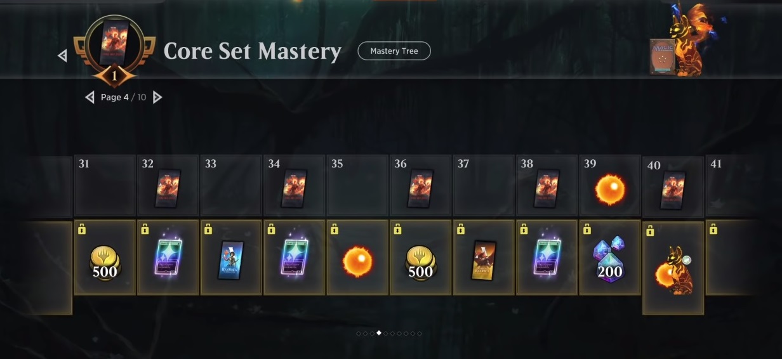Click the glowing mastery orb card at level 34
Viewport: 782px width, 359px height.
(x=294, y=258)
